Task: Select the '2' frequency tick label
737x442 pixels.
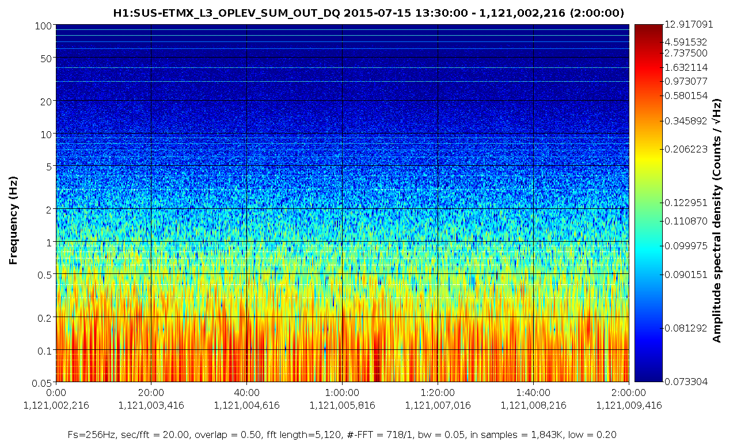Action: pyautogui.click(x=50, y=209)
